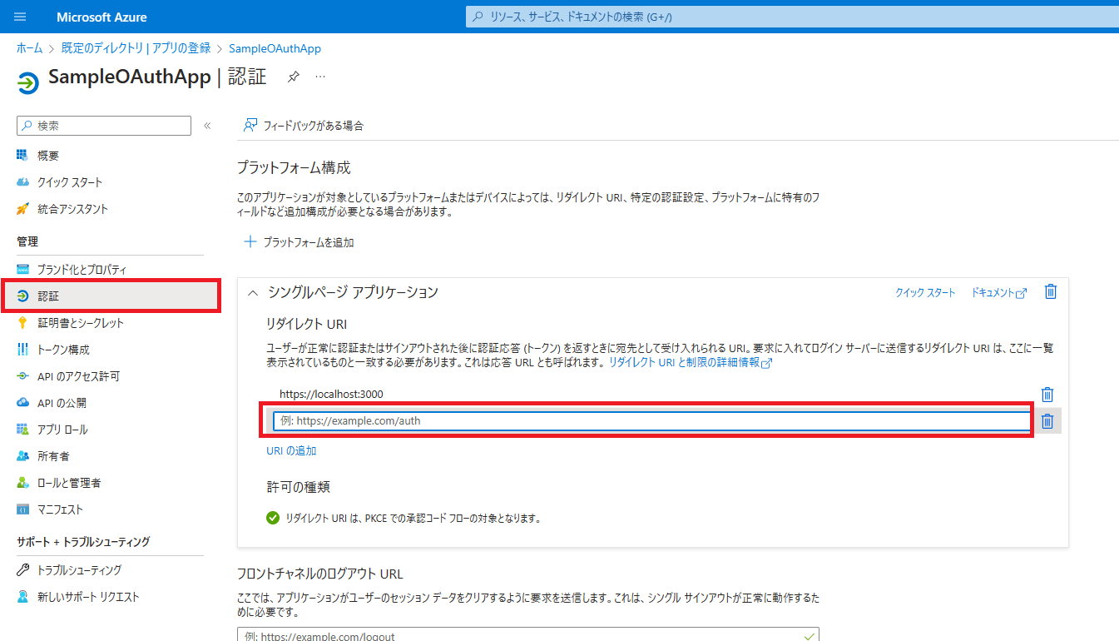Click the sidebar 検索 field
This screenshot has height=641, width=1119.
[x=104, y=126]
